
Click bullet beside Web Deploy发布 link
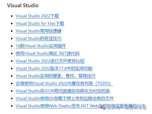pos(12,106)
